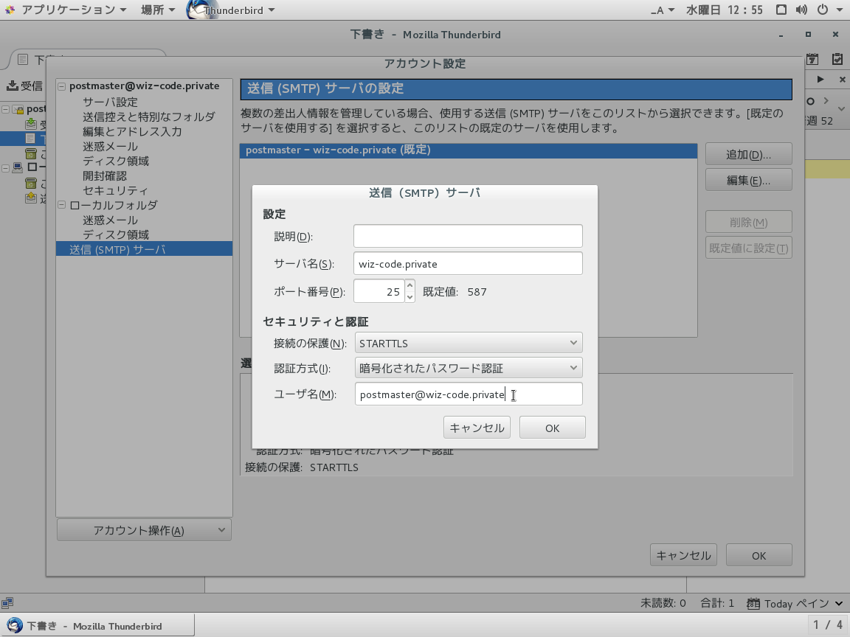The image size is (850, 637).
Task: Select 編集とアドレス入力 item
Action: pyautogui.click(x=132, y=131)
